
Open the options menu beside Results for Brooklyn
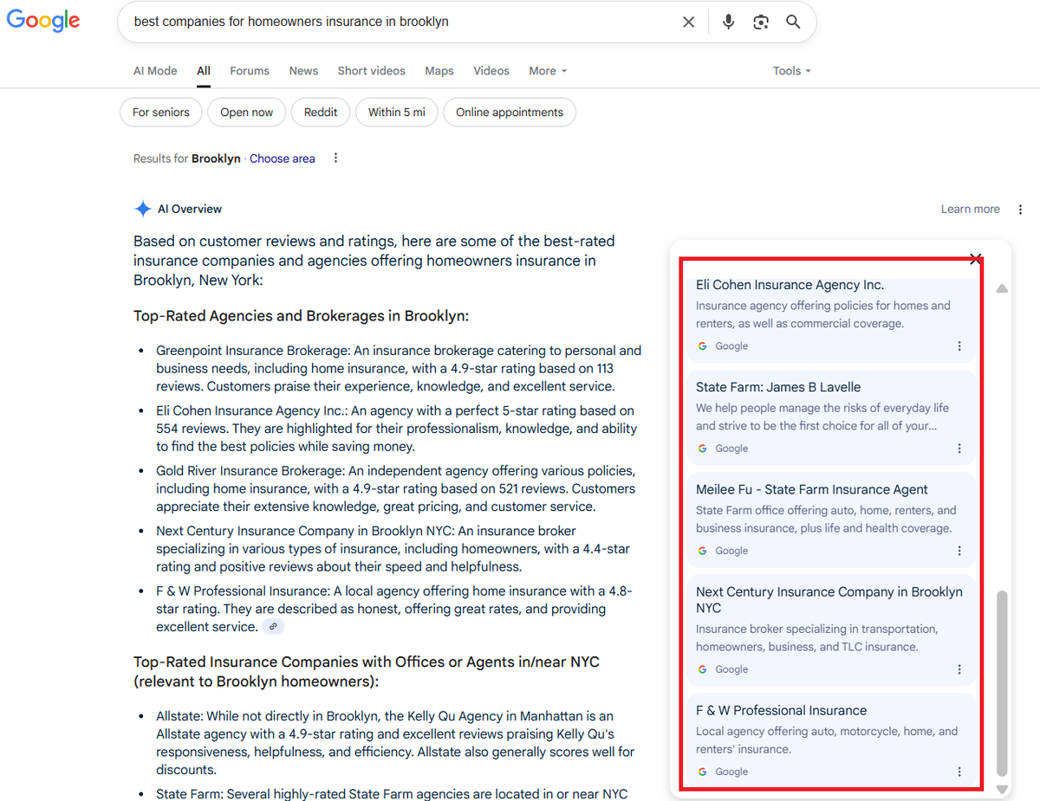pyautogui.click(x=335, y=158)
